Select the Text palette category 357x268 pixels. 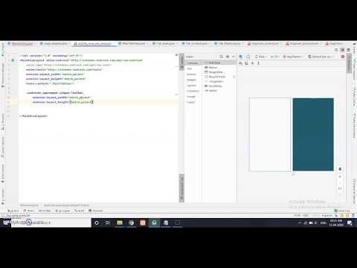pos(190,68)
